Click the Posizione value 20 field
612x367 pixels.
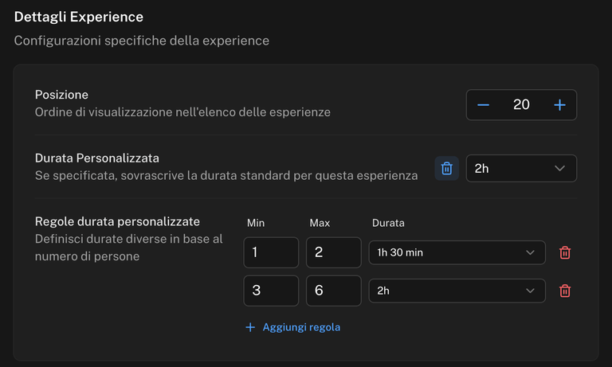(521, 104)
